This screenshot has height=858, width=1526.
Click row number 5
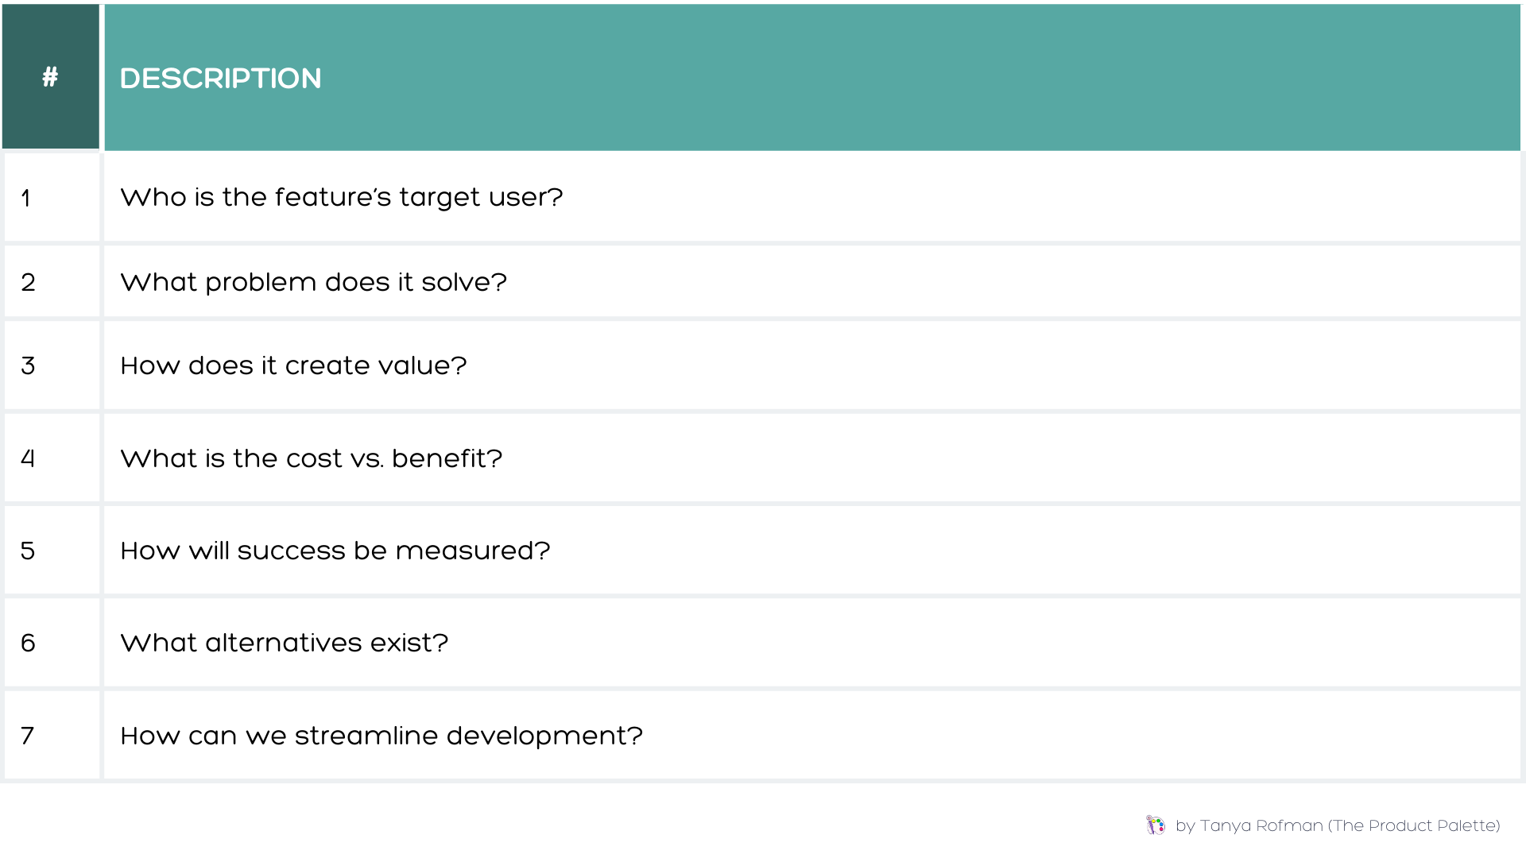(x=28, y=551)
